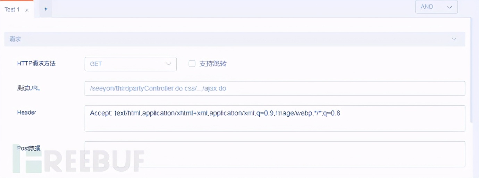This screenshot has height=178, width=479.
Task: Click the Header field label
Action: (26, 113)
